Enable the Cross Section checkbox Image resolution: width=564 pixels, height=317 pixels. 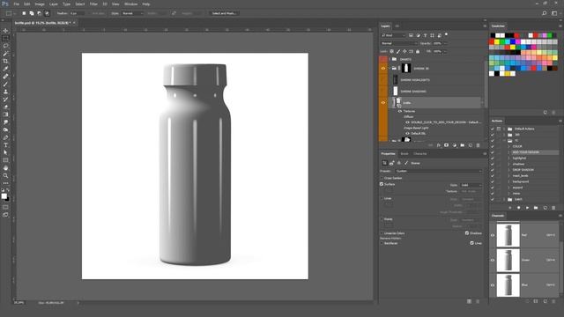382,178
